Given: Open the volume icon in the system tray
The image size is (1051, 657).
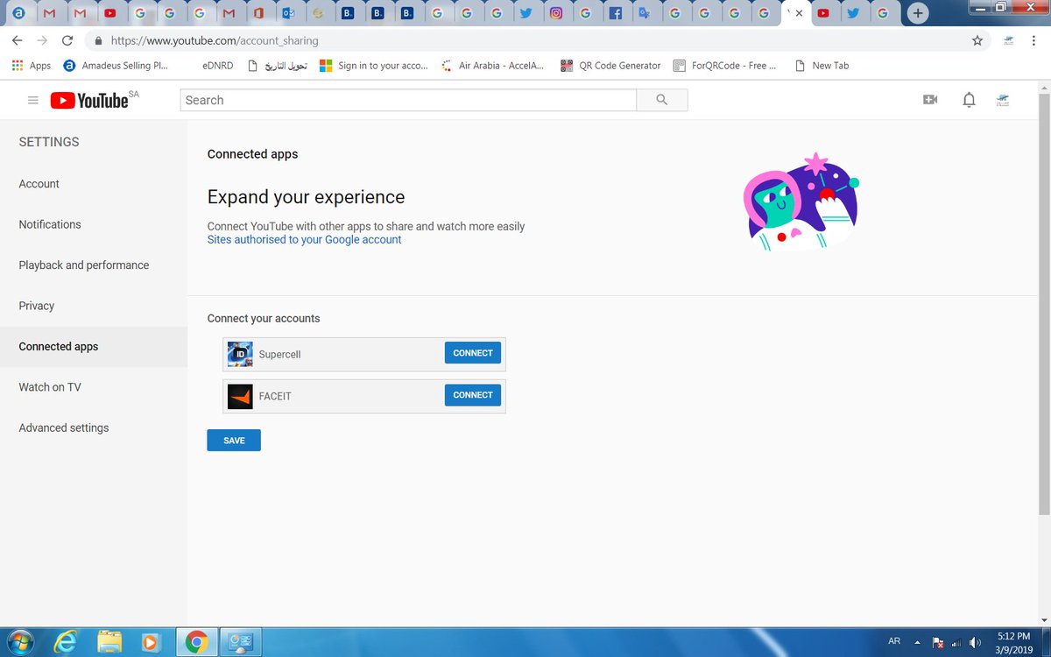Looking at the screenshot, I should [x=973, y=642].
